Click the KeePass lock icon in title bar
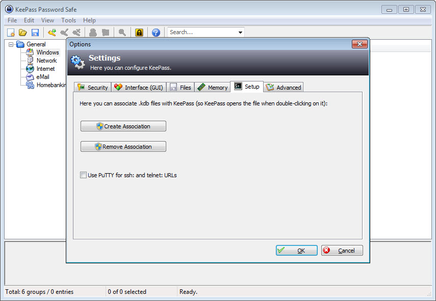Screen dimensions: 436x301 tap(9, 9)
